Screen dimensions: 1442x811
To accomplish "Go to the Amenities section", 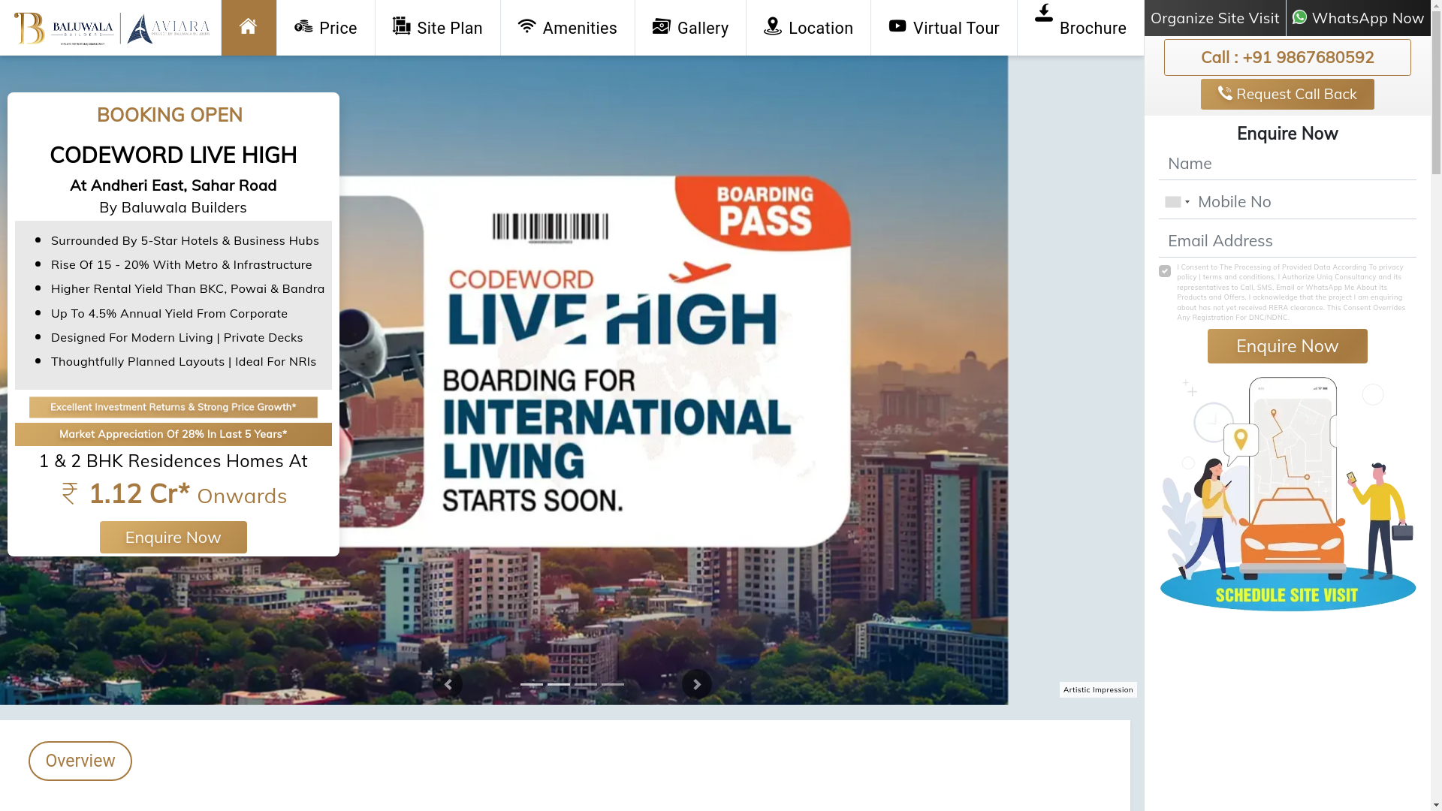I will coord(568,28).
